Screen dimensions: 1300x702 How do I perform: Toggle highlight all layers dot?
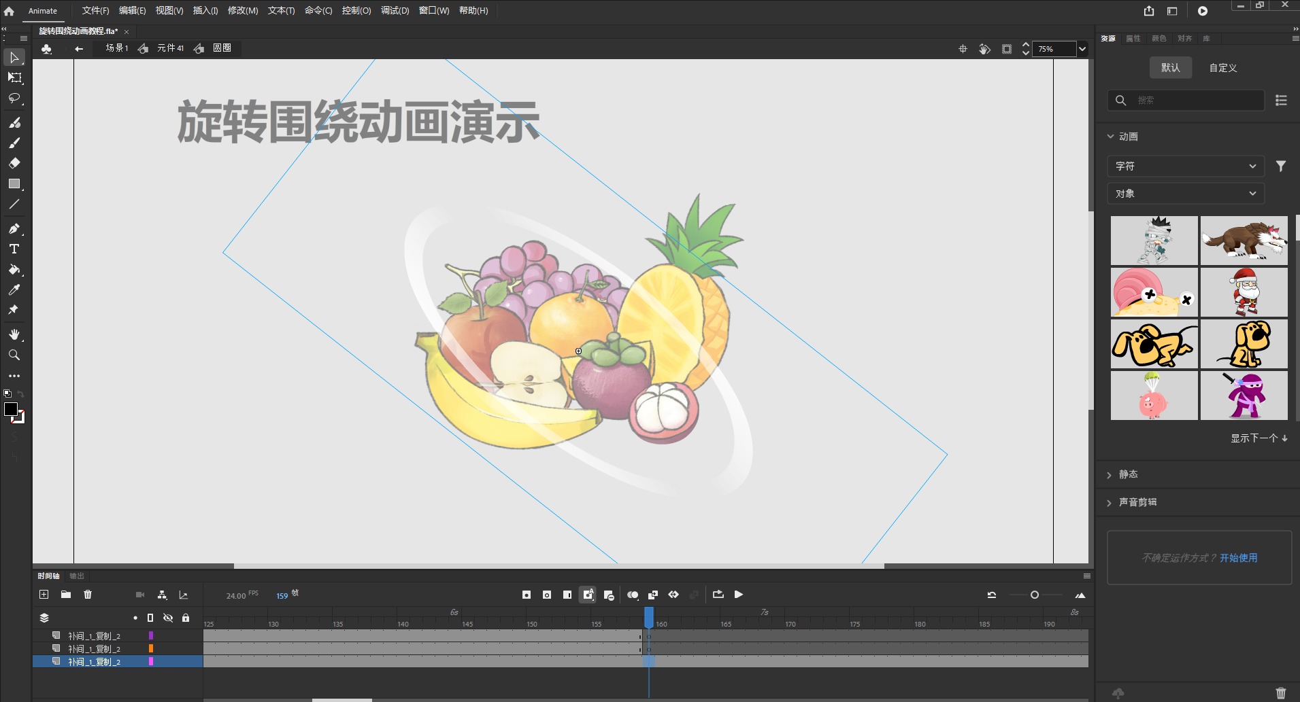pyautogui.click(x=135, y=618)
